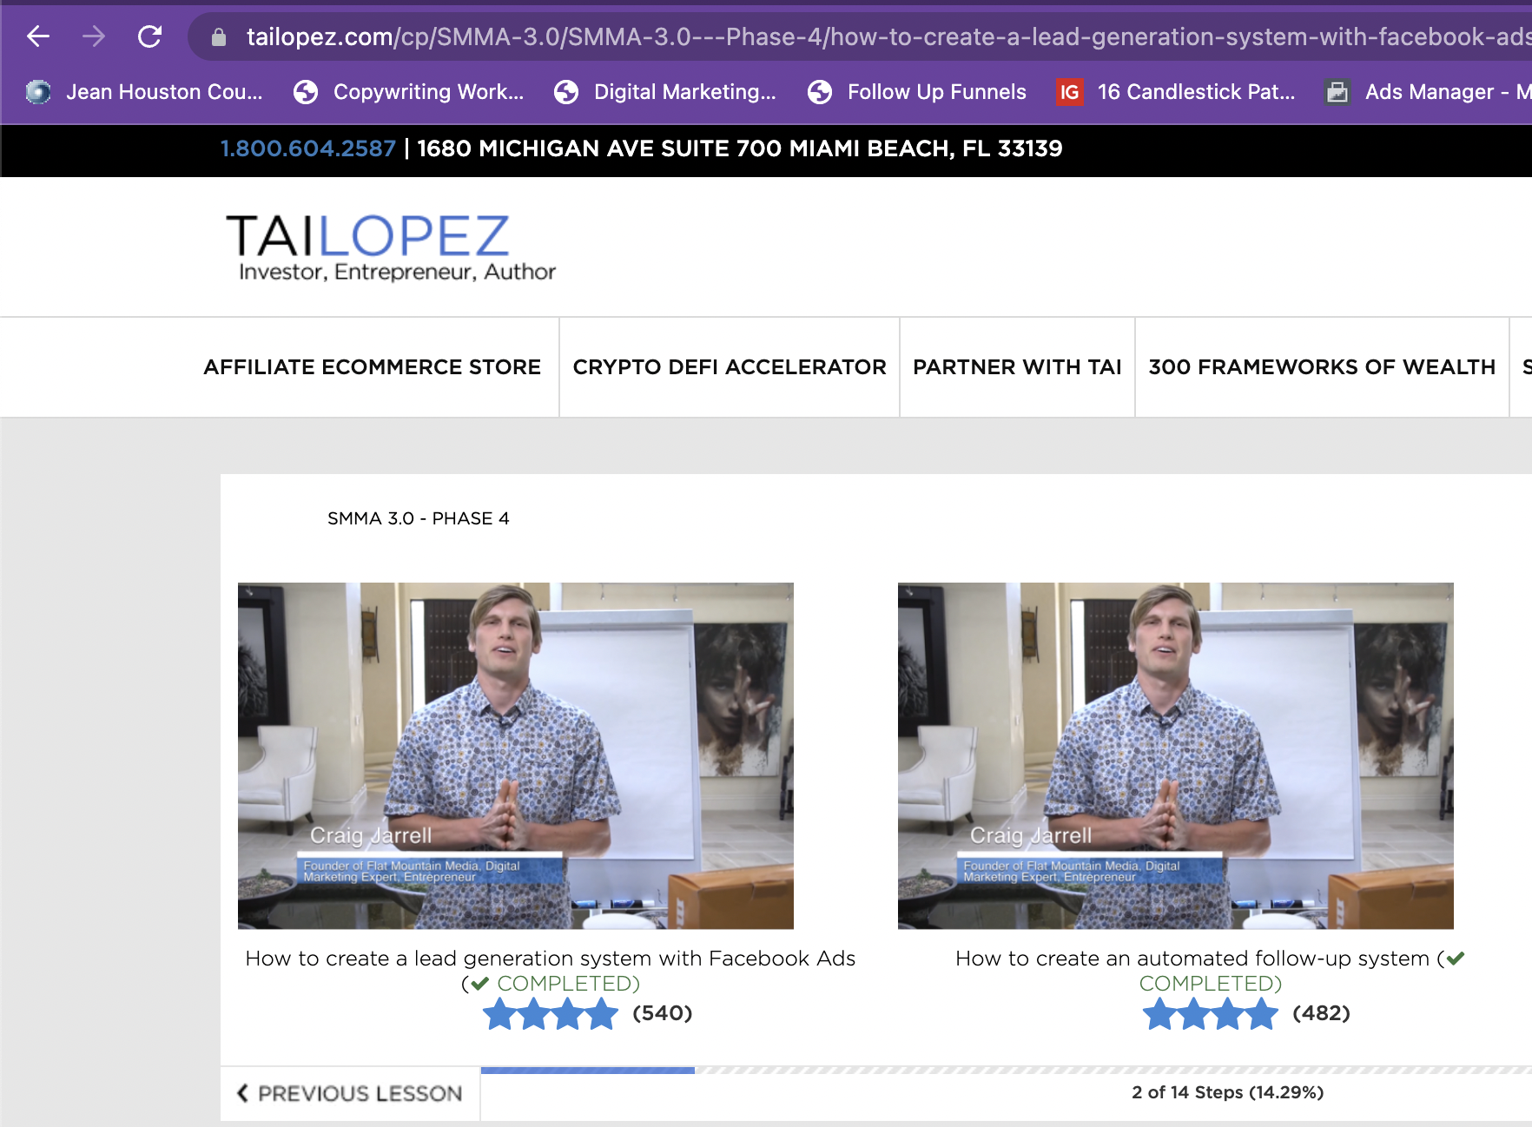Image resolution: width=1532 pixels, height=1127 pixels.
Task: Click the course progress bar
Action: [x=1006, y=1071]
